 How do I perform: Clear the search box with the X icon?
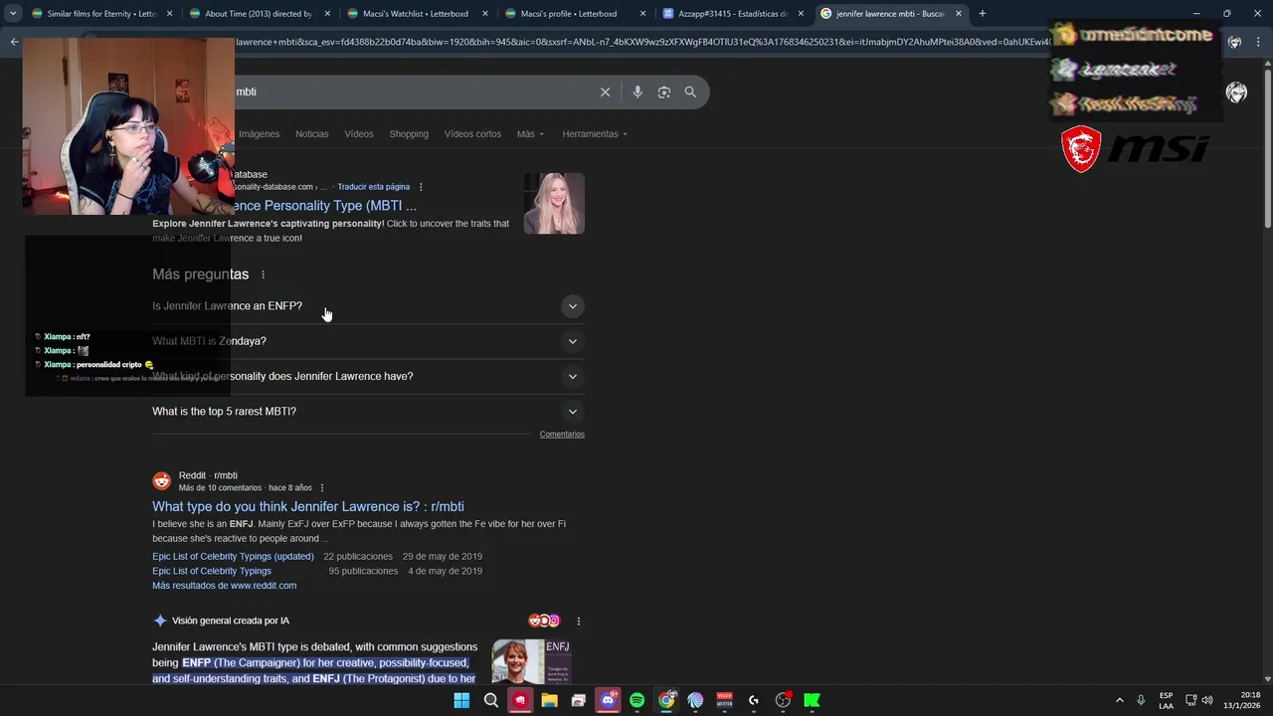coord(605,91)
